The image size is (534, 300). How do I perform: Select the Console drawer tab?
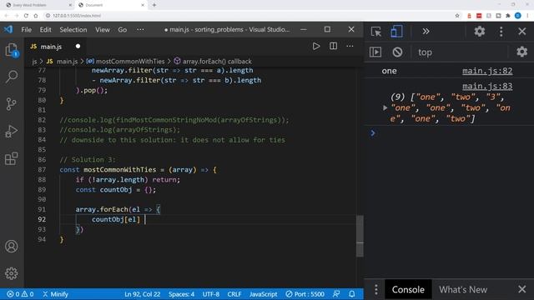coord(408,289)
